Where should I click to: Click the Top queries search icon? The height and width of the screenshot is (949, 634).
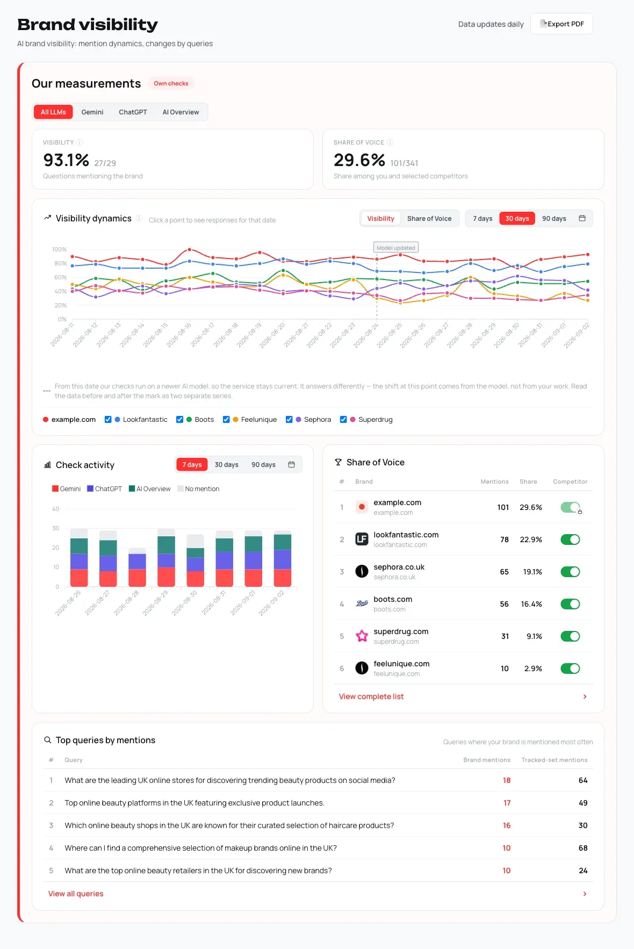(x=47, y=740)
